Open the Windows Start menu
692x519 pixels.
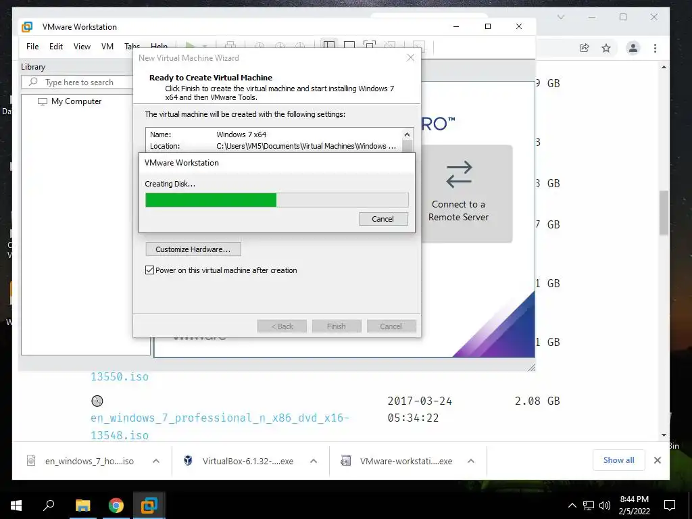point(16,505)
